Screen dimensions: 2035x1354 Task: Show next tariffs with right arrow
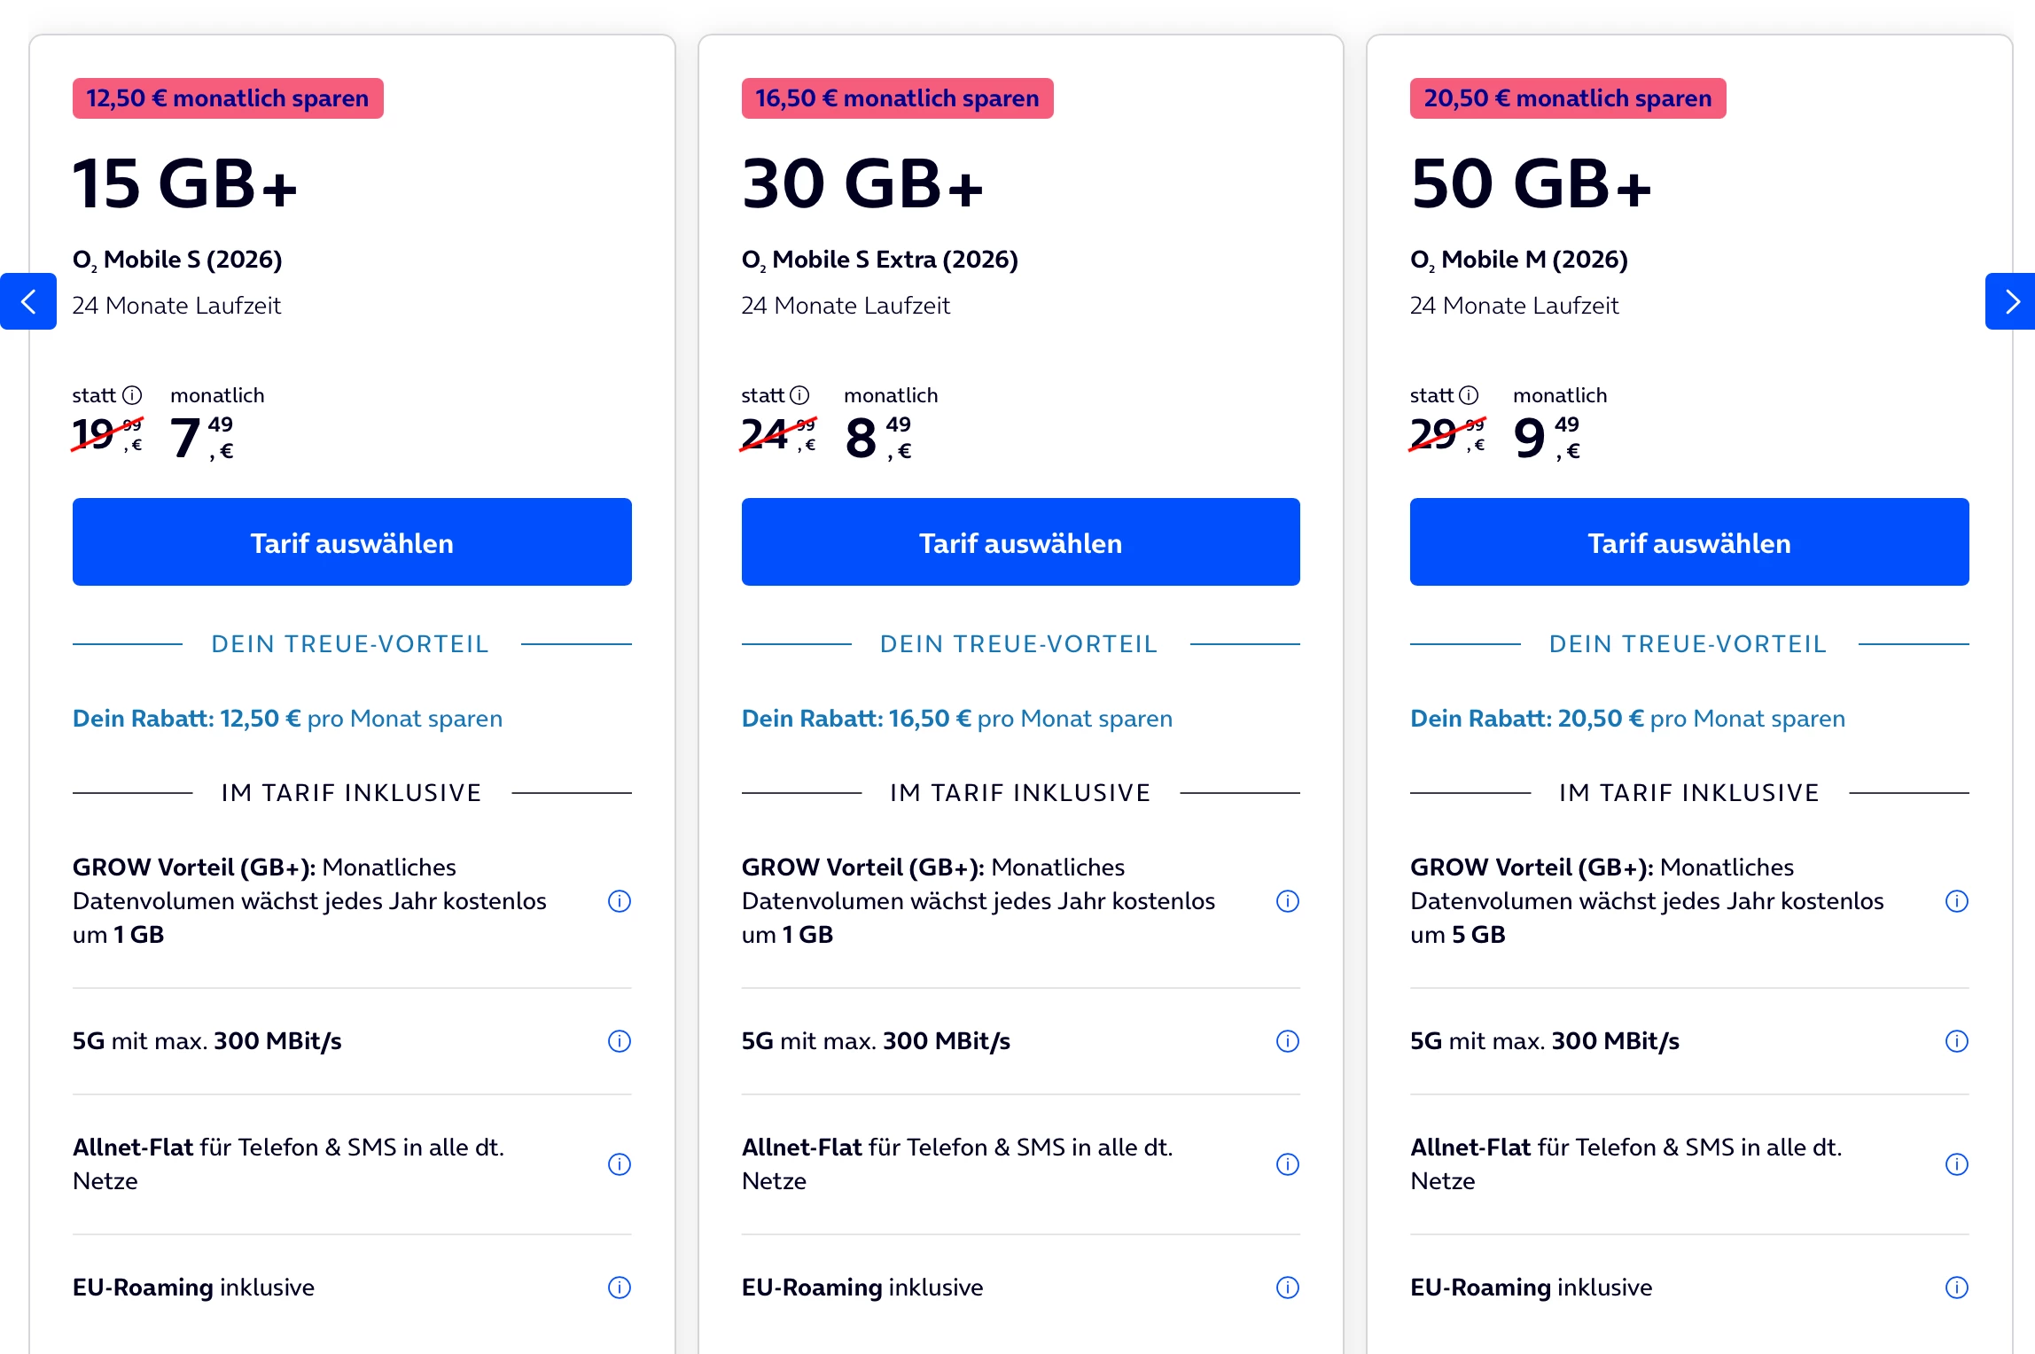click(x=2010, y=301)
